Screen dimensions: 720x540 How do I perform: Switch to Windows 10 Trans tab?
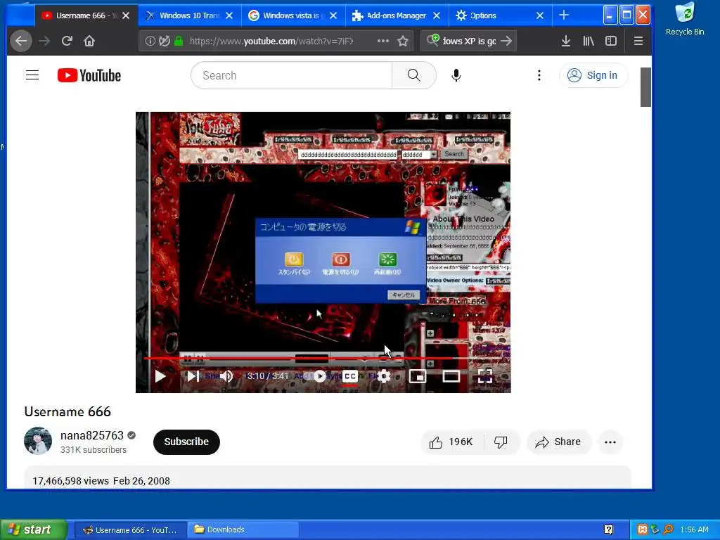click(x=190, y=15)
